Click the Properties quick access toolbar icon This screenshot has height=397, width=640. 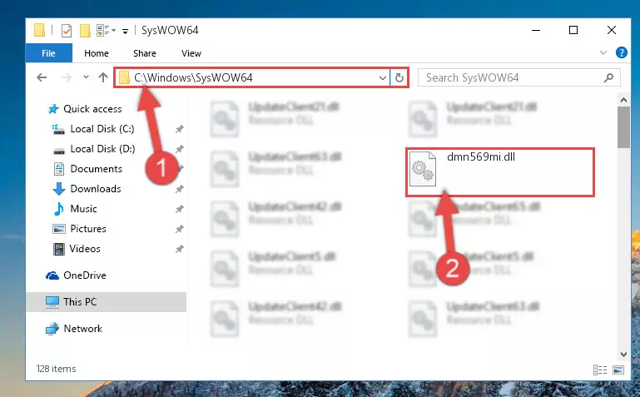66,30
